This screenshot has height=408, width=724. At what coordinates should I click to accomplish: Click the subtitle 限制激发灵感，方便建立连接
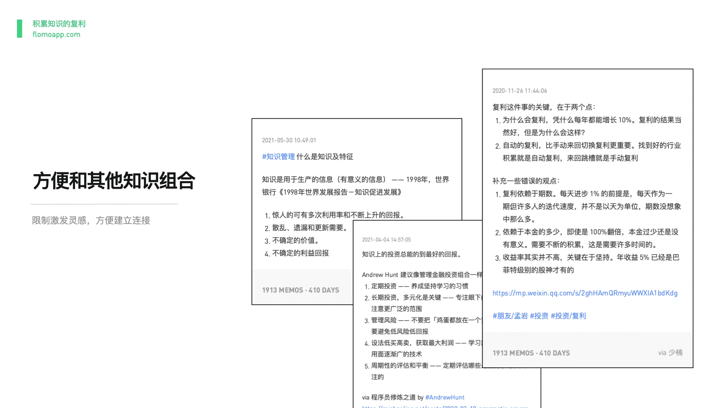(x=91, y=220)
